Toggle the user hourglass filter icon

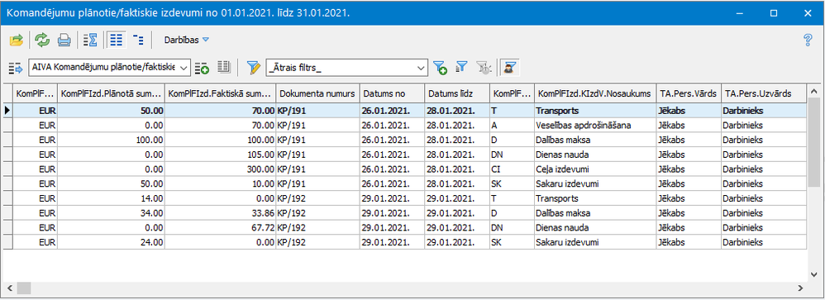[x=510, y=67]
